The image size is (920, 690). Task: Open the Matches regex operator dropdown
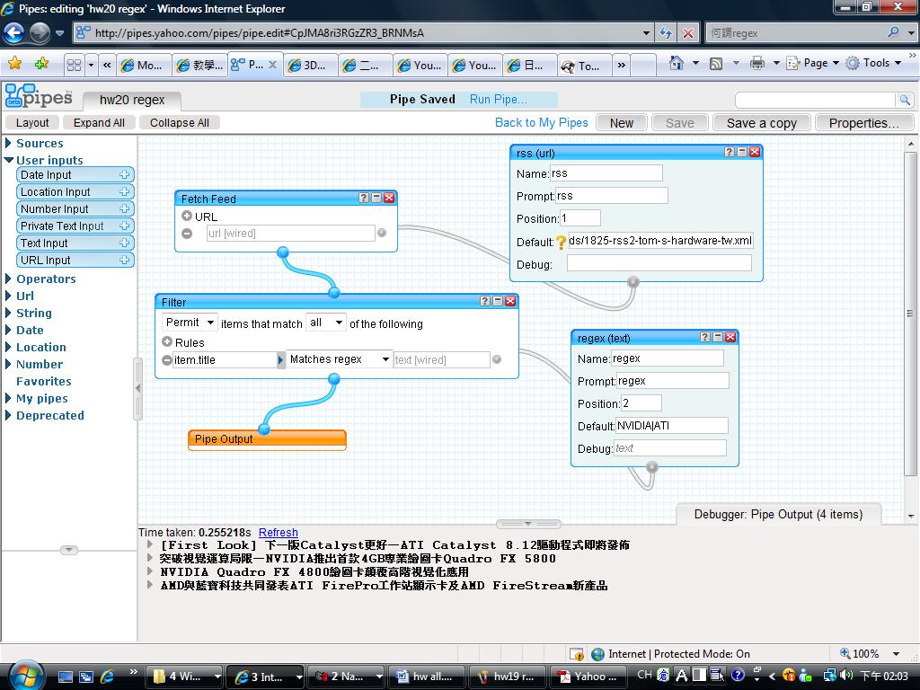click(x=340, y=359)
